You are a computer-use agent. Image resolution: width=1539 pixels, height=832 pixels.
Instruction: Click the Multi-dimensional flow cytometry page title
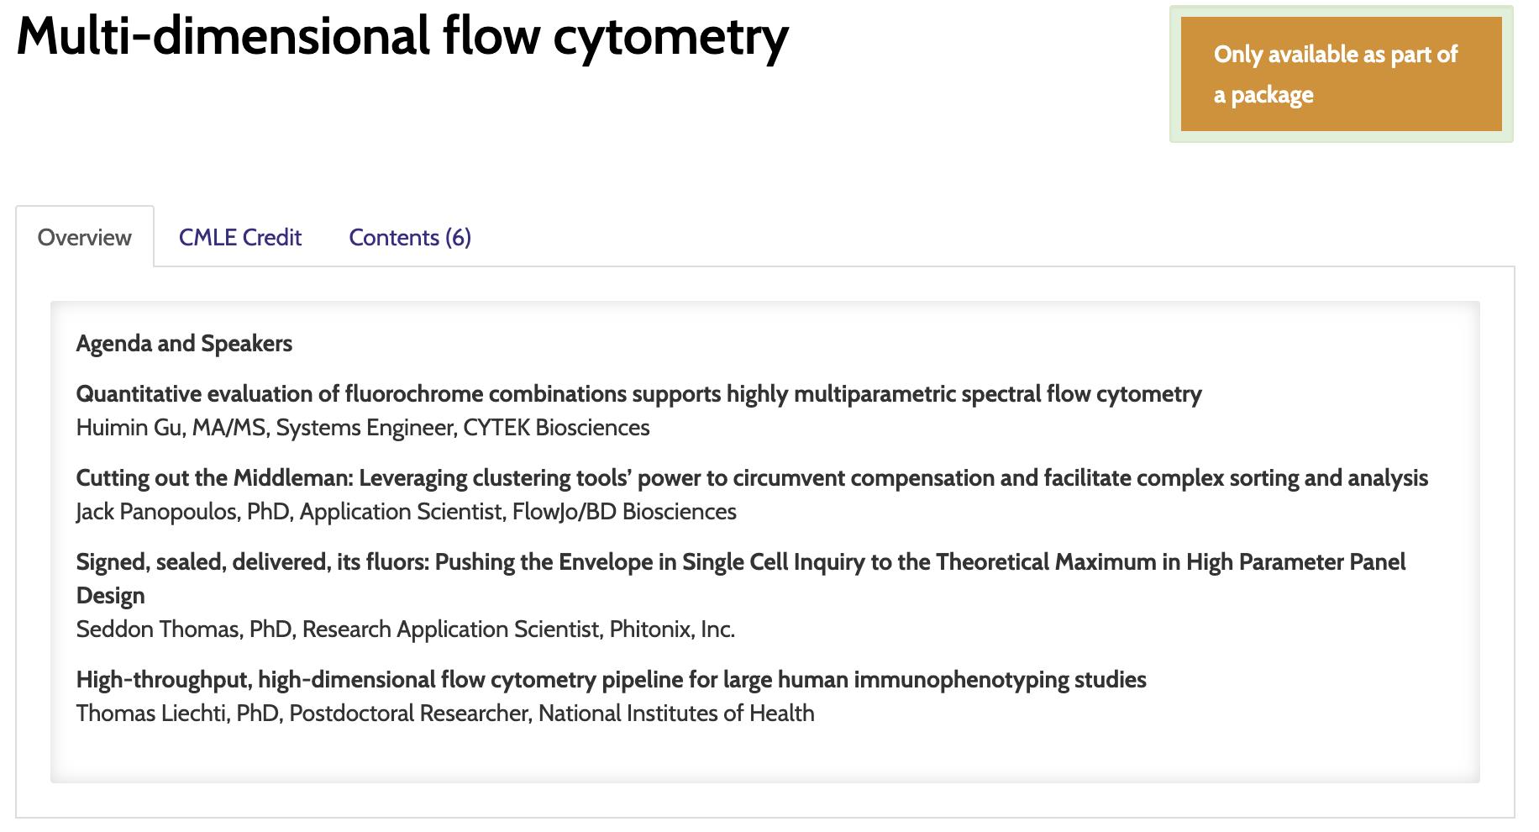pos(402,37)
